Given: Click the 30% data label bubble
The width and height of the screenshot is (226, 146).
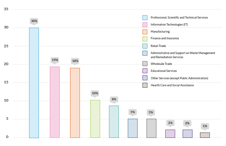Looking at the screenshot, I should [x=34, y=21].
